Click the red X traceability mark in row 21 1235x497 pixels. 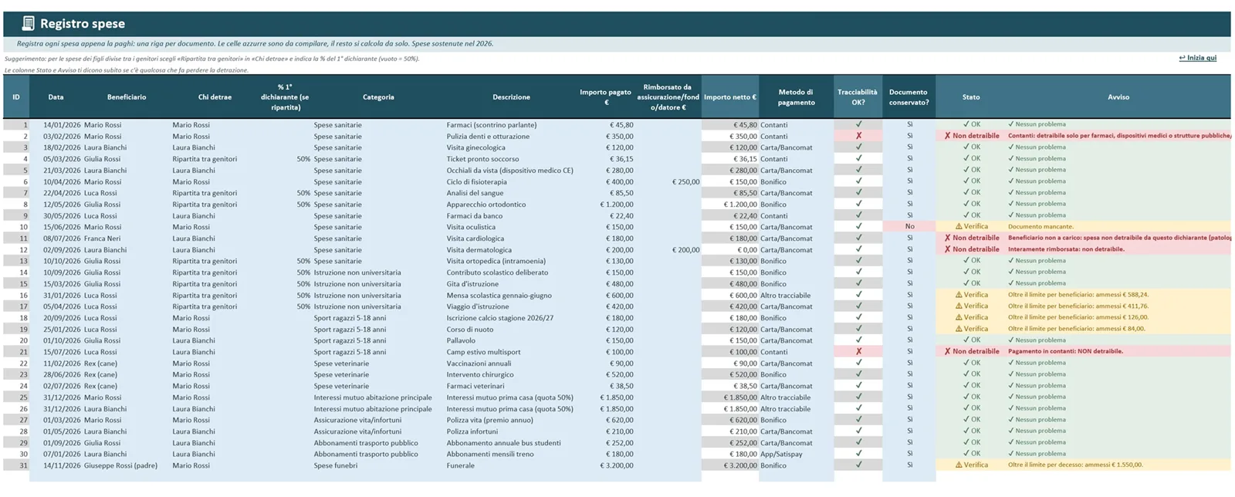[858, 351]
